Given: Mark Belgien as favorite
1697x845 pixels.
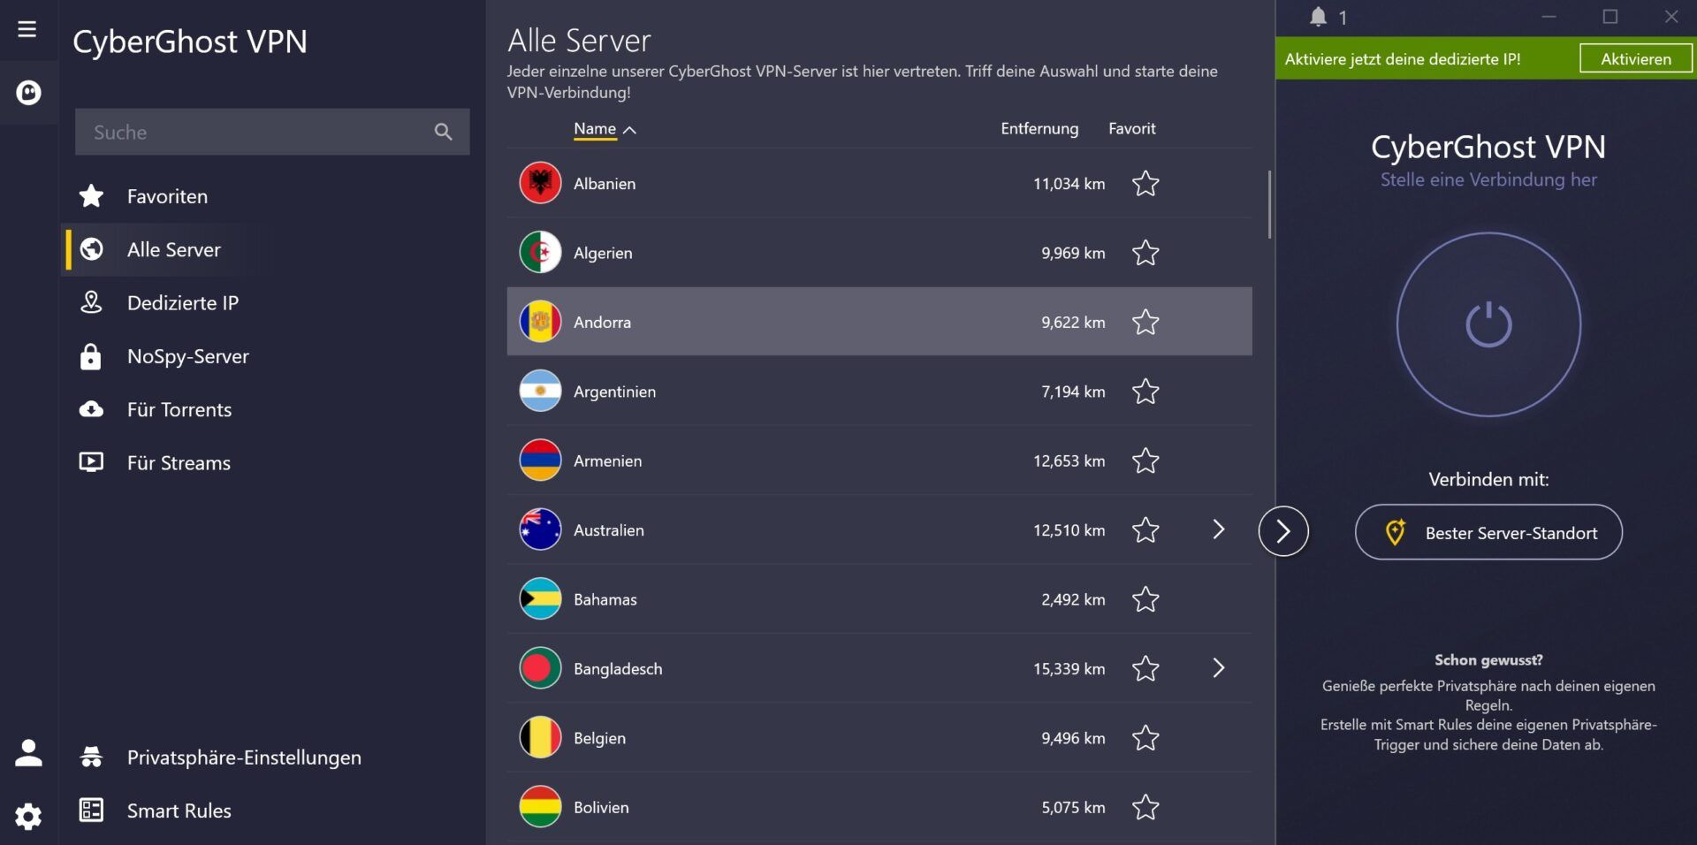Looking at the screenshot, I should pyautogui.click(x=1145, y=738).
